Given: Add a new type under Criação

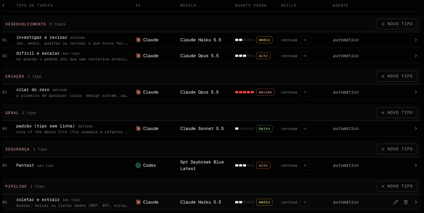Looking at the screenshot, I should 396,76.
